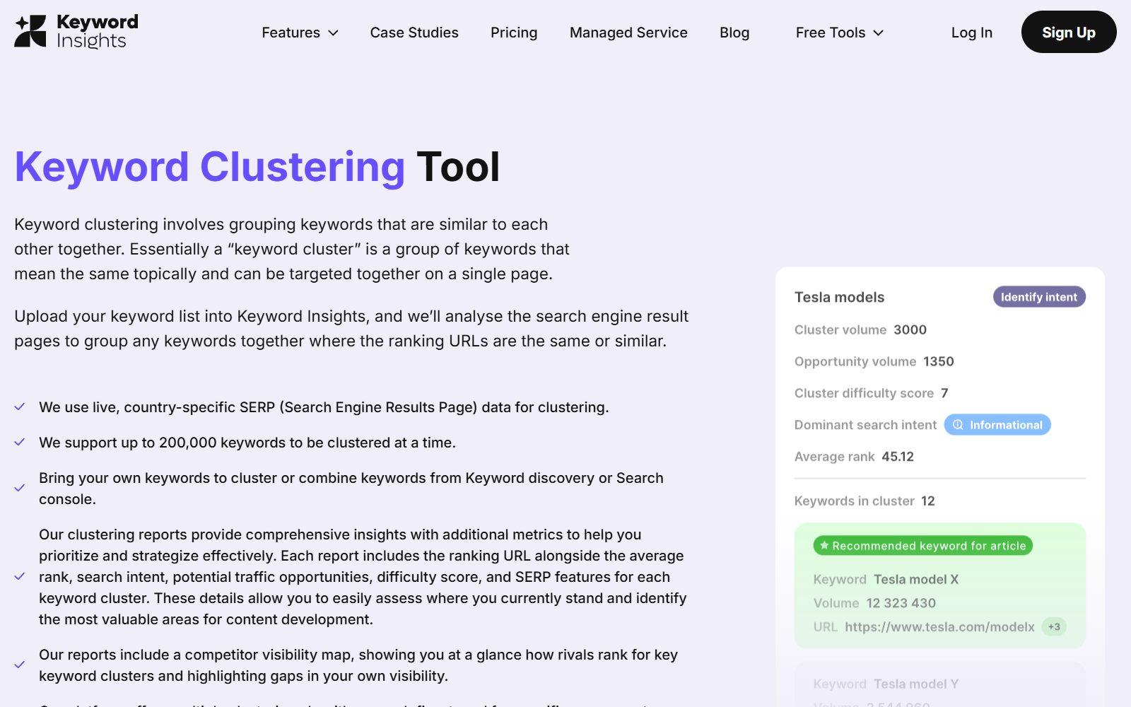Click the star icon in Recommended badge
Screen dimensions: 1131x707
click(824, 546)
